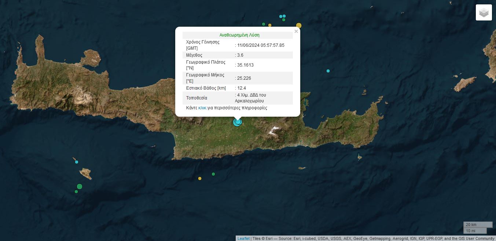Select the green marker below the twin cyan dots
This screenshot has height=241, width=496.
[x=284, y=20]
